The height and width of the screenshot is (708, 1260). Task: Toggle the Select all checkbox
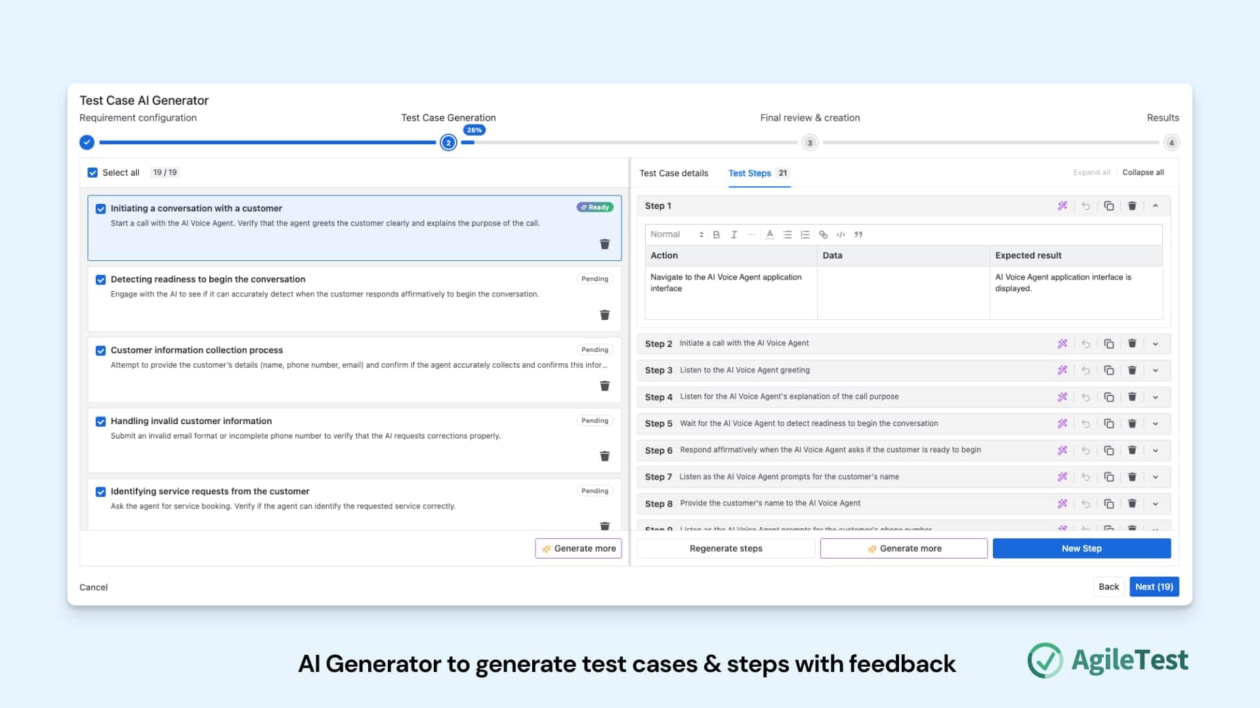coord(93,172)
